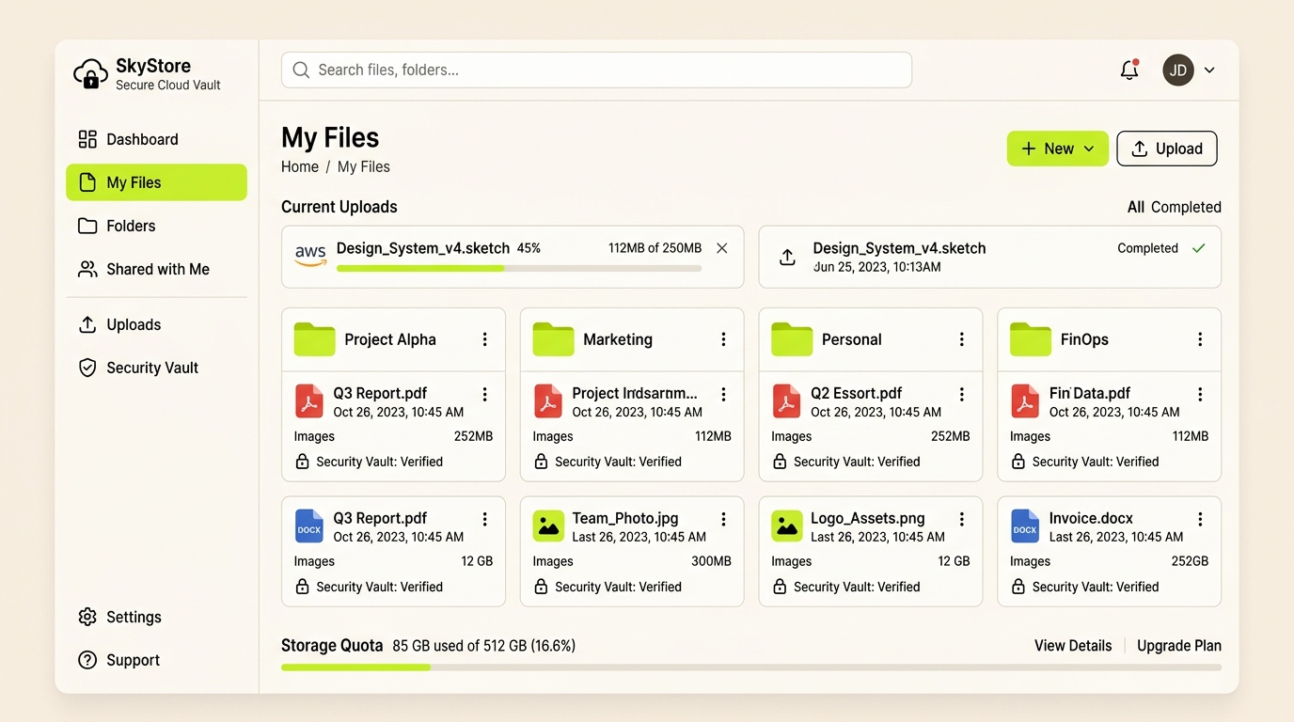Click the Invoice.docx document icon
The height and width of the screenshot is (722, 1294).
pos(1025,526)
